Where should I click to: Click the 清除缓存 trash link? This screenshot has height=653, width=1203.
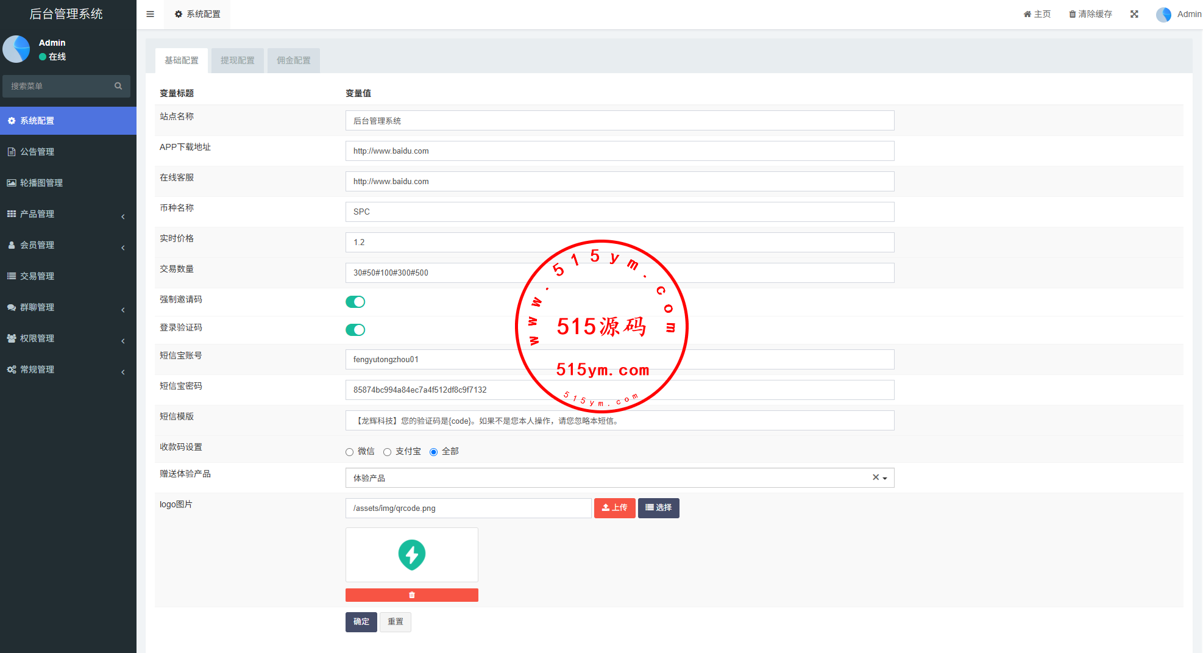(1090, 14)
